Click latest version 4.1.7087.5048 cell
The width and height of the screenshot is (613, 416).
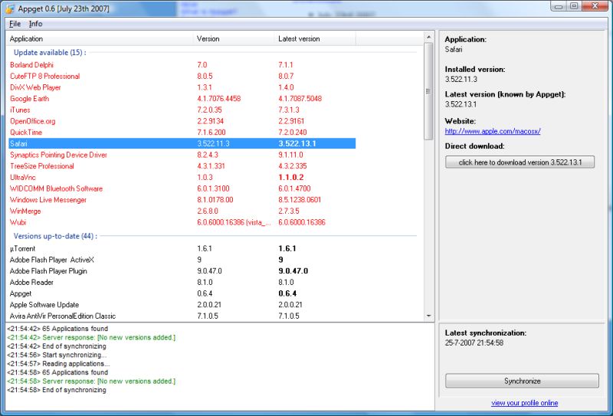pos(300,99)
